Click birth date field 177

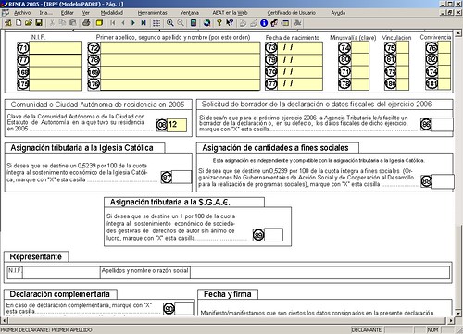click(300, 84)
